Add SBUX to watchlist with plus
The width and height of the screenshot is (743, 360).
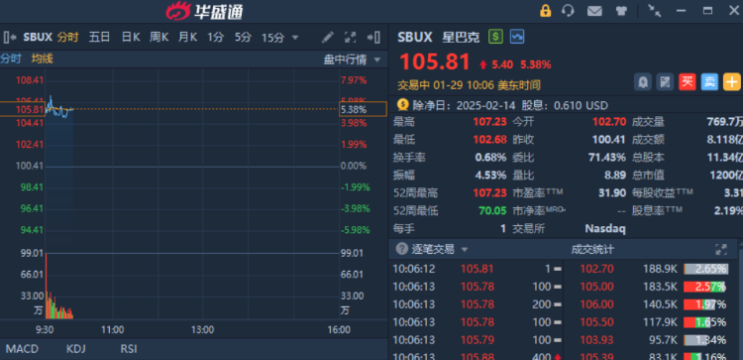point(731,82)
